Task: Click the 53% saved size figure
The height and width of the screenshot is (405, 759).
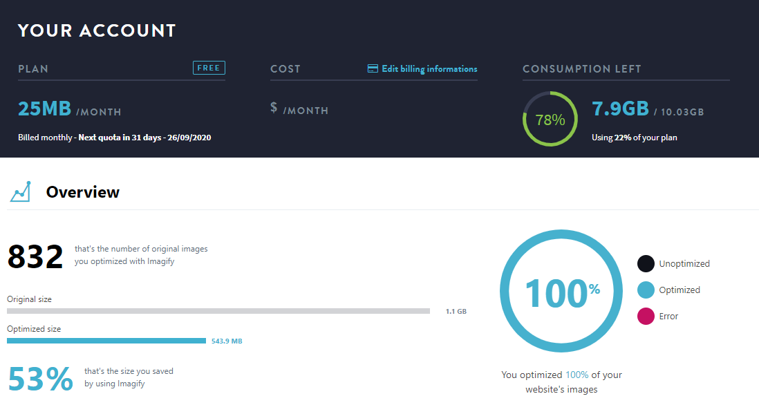Action: click(x=40, y=378)
